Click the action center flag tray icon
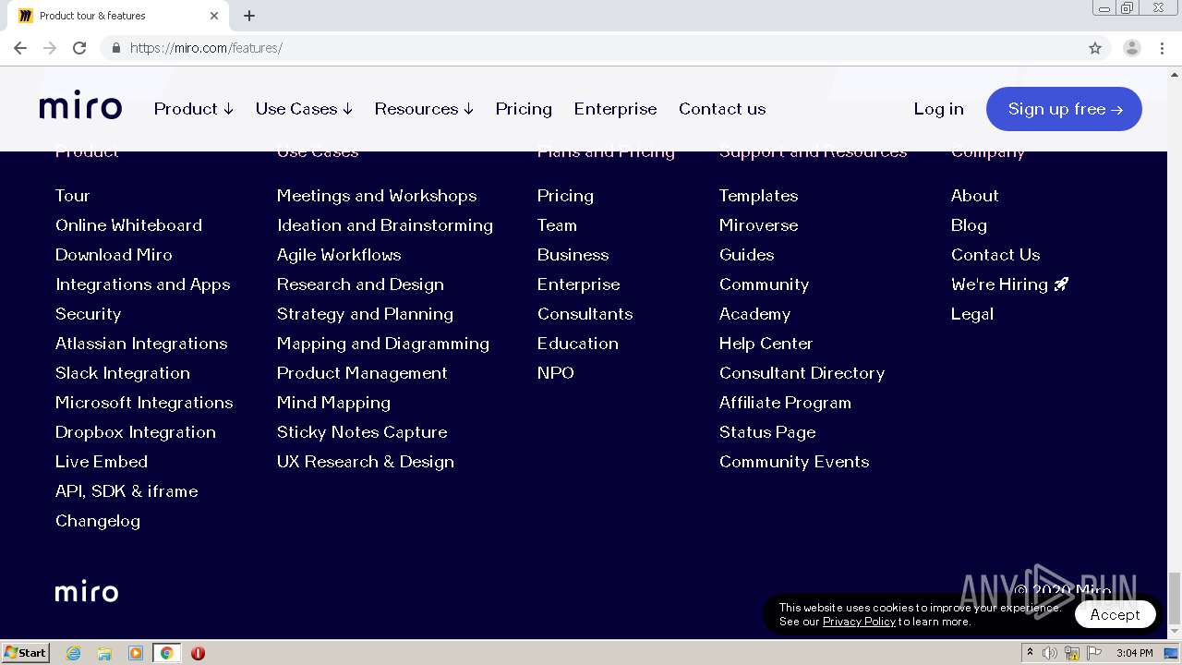Viewport: 1182px width, 665px height. pos(1093,653)
